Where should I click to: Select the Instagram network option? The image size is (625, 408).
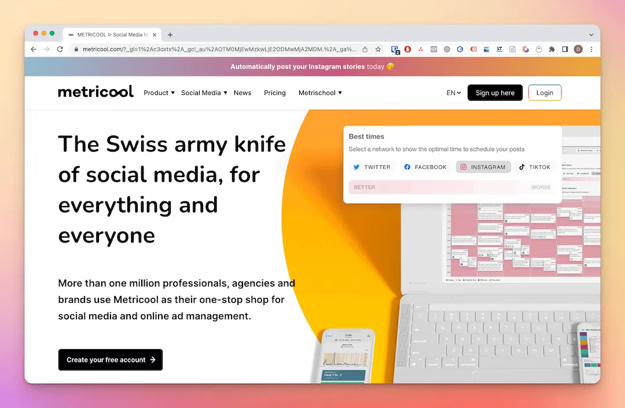483,167
